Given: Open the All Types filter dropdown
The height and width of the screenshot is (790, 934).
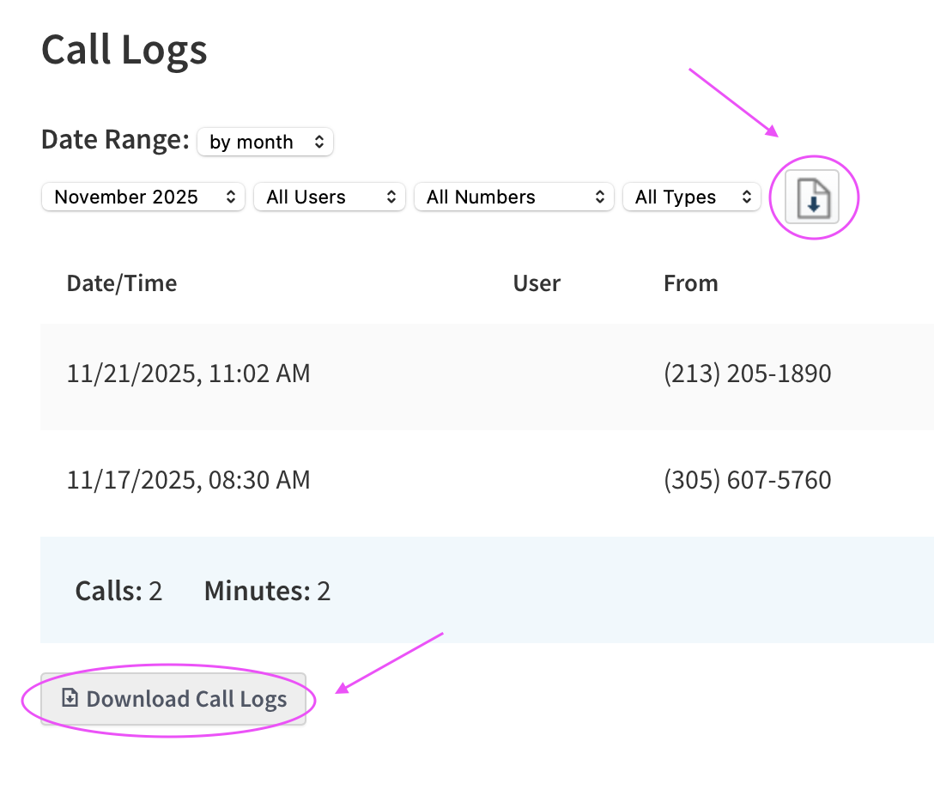Looking at the screenshot, I should point(691,197).
